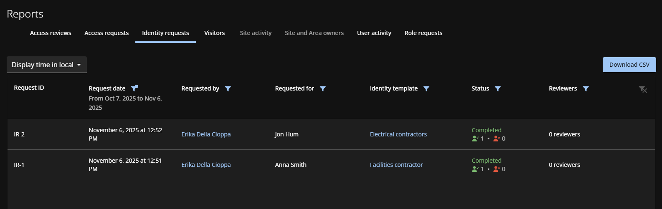Select the IR-1 request row ID
Image resolution: width=662 pixels, height=209 pixels.
tap(19, 165)
